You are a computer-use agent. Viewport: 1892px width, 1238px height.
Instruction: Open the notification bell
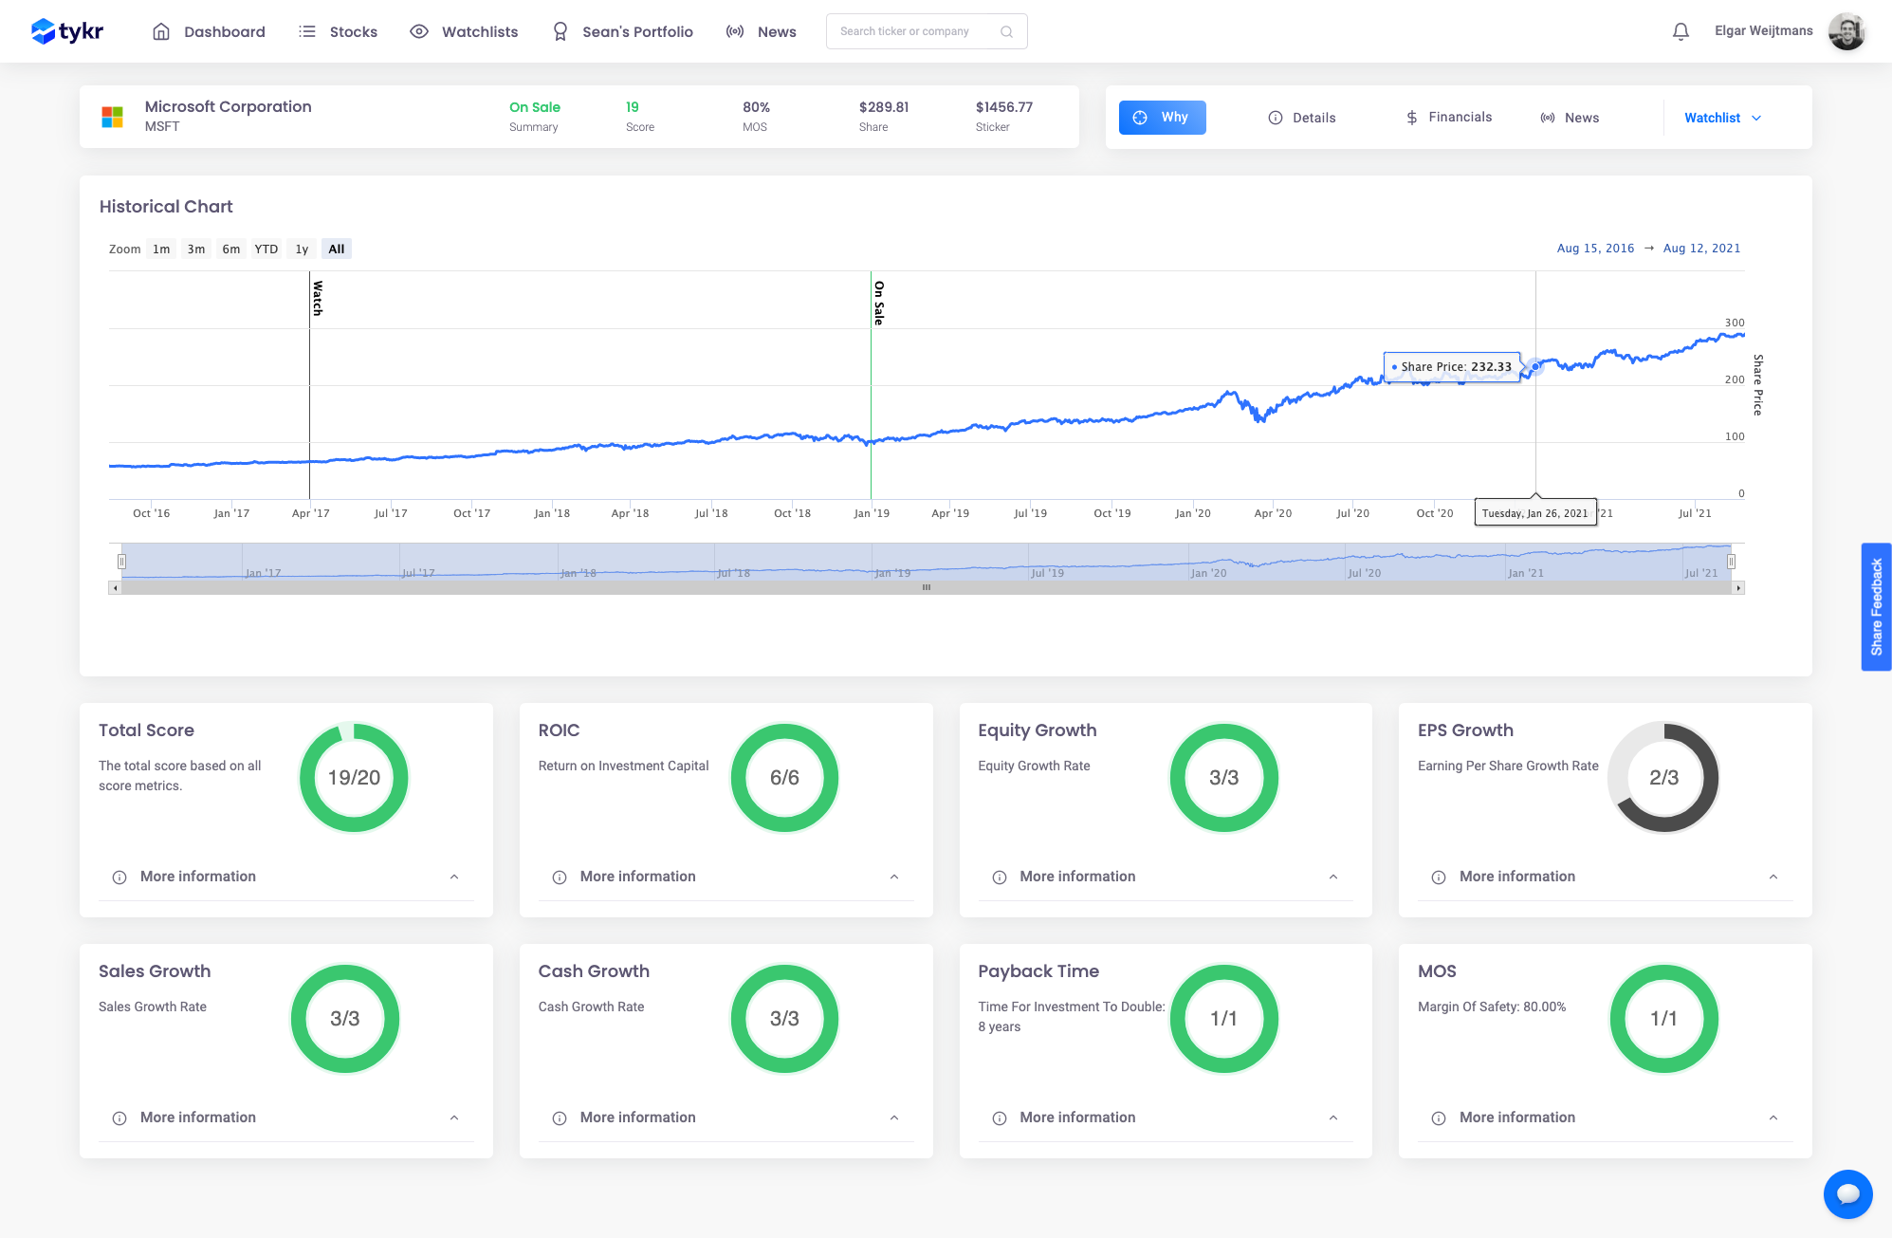[1680, 30]
